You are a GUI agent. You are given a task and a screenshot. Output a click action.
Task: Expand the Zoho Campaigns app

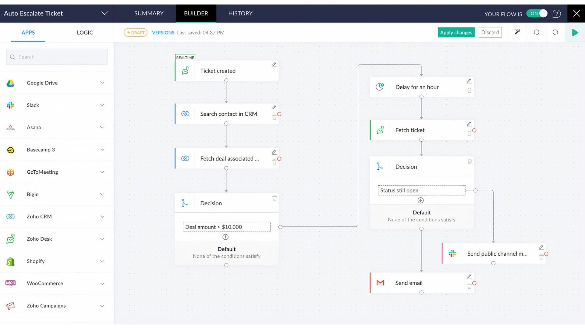[102, 306]
